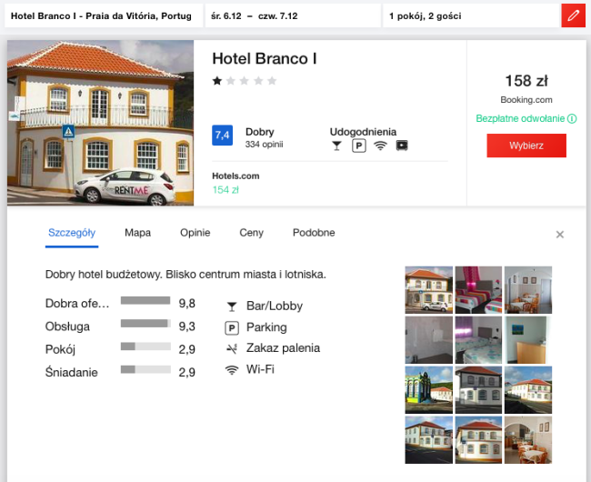Click the red pencil edit search icon
The image size is (591, 482).
point(573,15)
